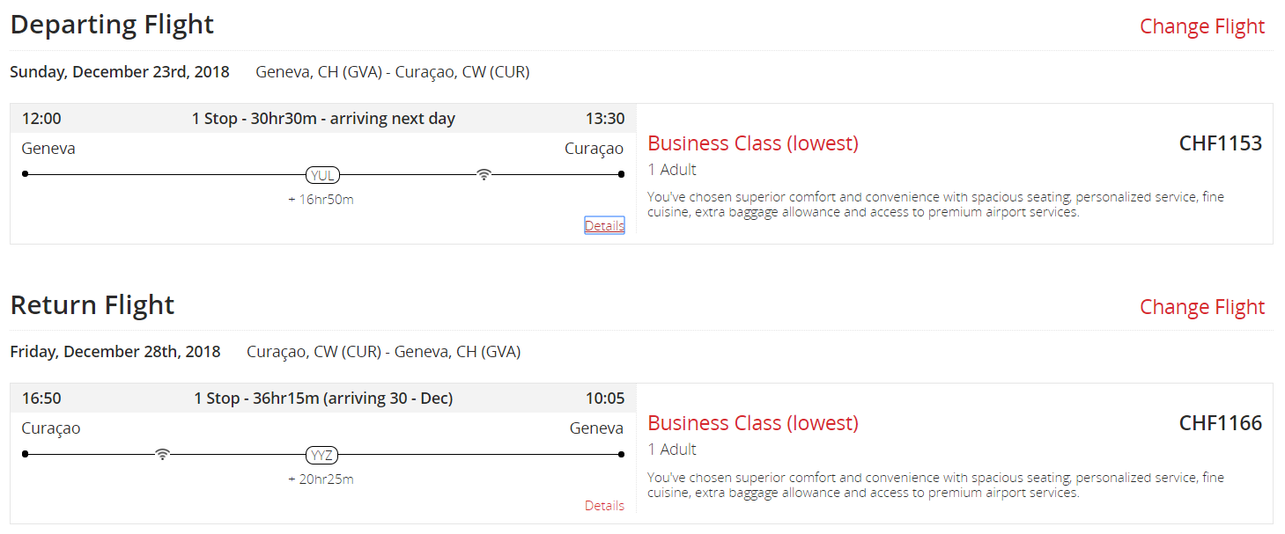1285x534 pixels.
Task: Click the Geneva arrival dot on the return timeline
Action: click(622, 454)
